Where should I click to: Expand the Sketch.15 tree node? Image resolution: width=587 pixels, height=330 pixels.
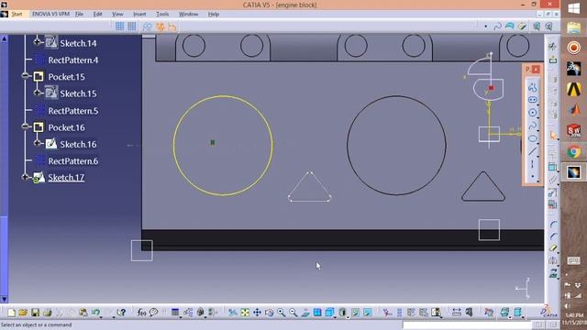(x=37, y=92)
